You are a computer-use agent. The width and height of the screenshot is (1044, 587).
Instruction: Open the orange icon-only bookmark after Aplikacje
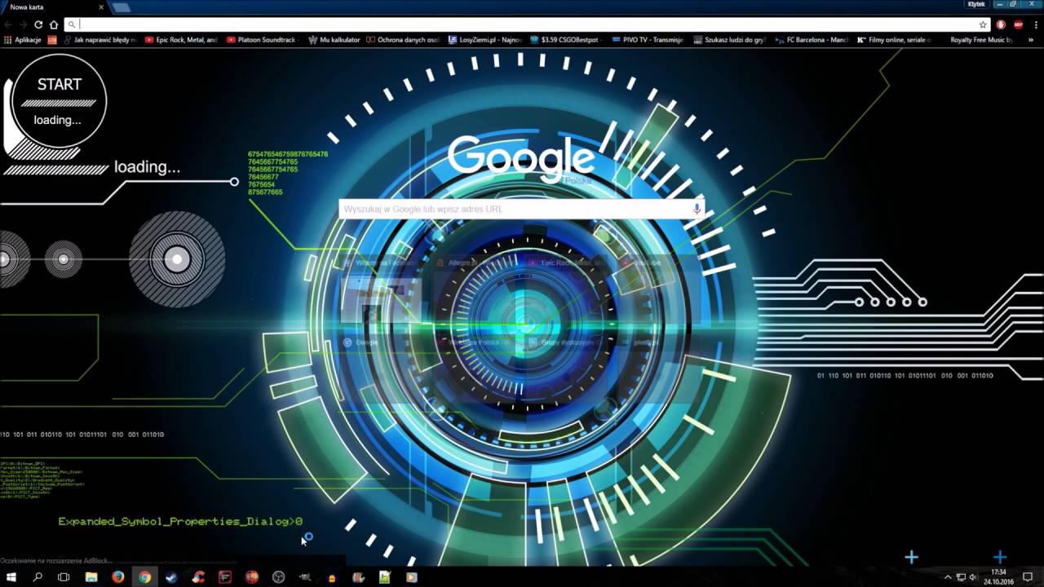[x=52, y=39]
